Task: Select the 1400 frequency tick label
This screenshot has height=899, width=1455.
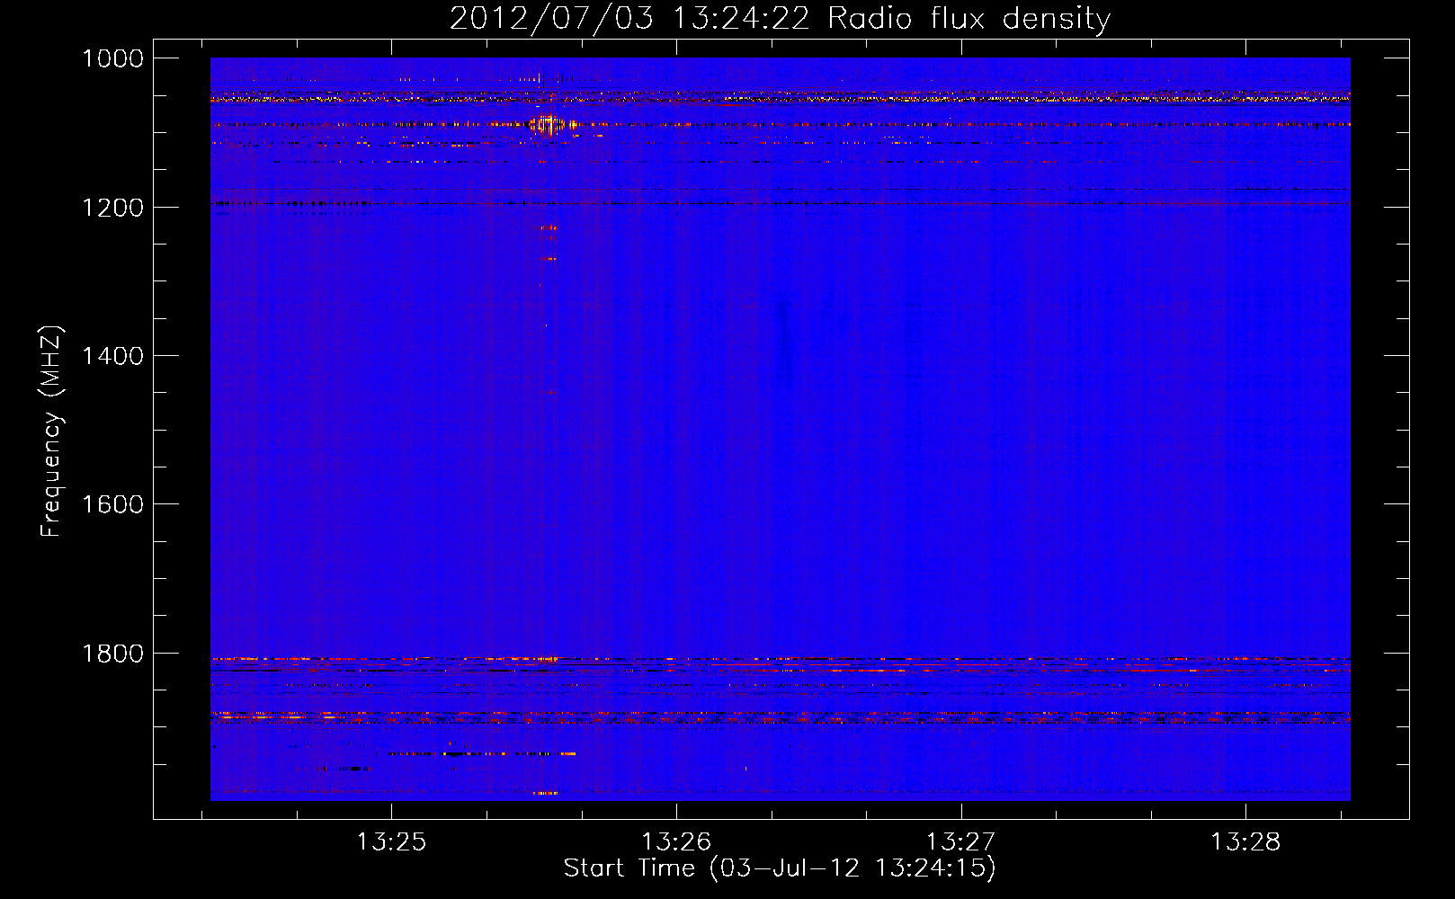Action: pyautogui.click(x=112, y=356)
